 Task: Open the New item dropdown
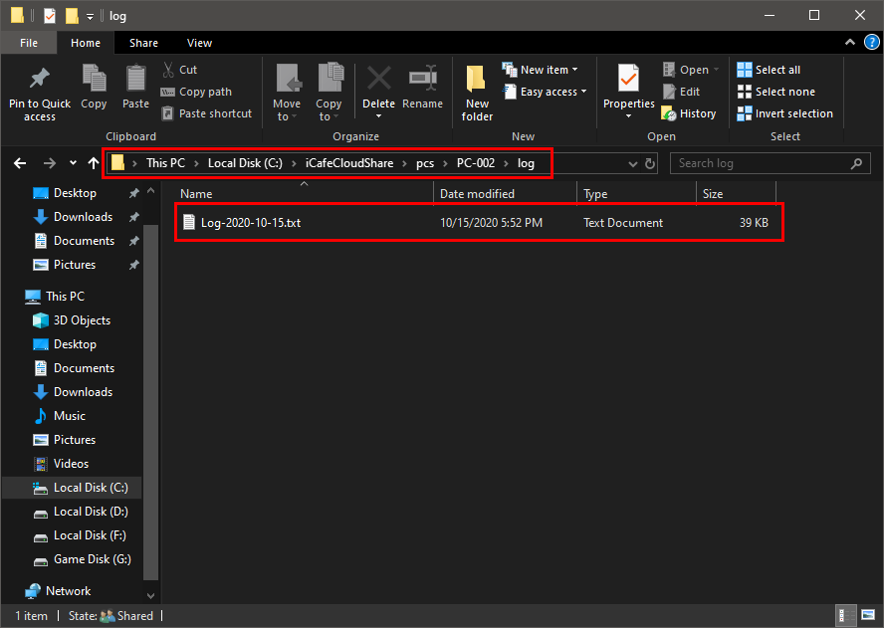tap(543, 70)
